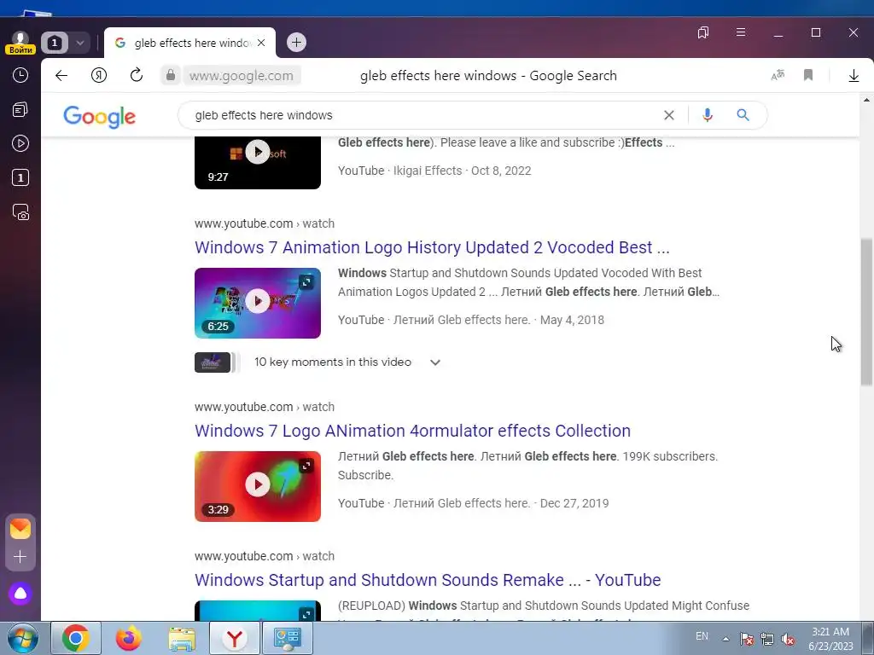Open the clock showing 3:21 AM
This screenshot has width=874, height=655.
[x=830, y=638]
